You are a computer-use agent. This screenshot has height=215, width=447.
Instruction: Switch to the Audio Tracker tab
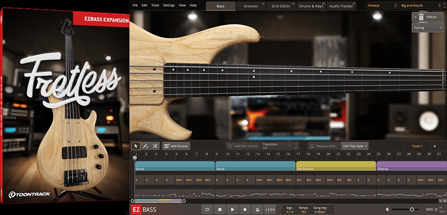point(341,6)
